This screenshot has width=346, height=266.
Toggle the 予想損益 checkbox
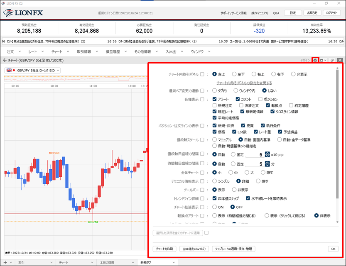tap(280, 132)
